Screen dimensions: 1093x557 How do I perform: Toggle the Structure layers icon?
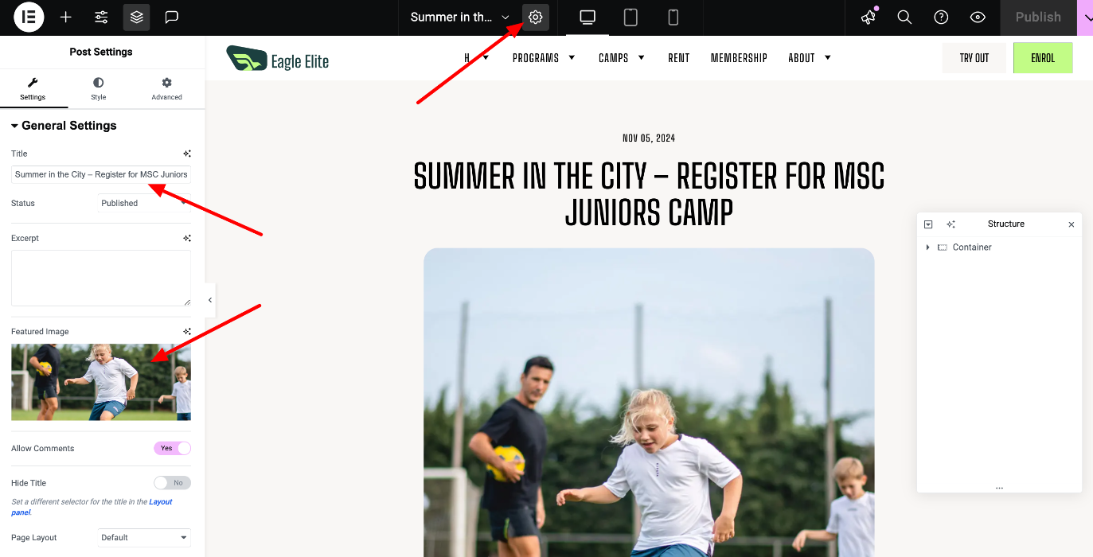click(x=137, y=17)
